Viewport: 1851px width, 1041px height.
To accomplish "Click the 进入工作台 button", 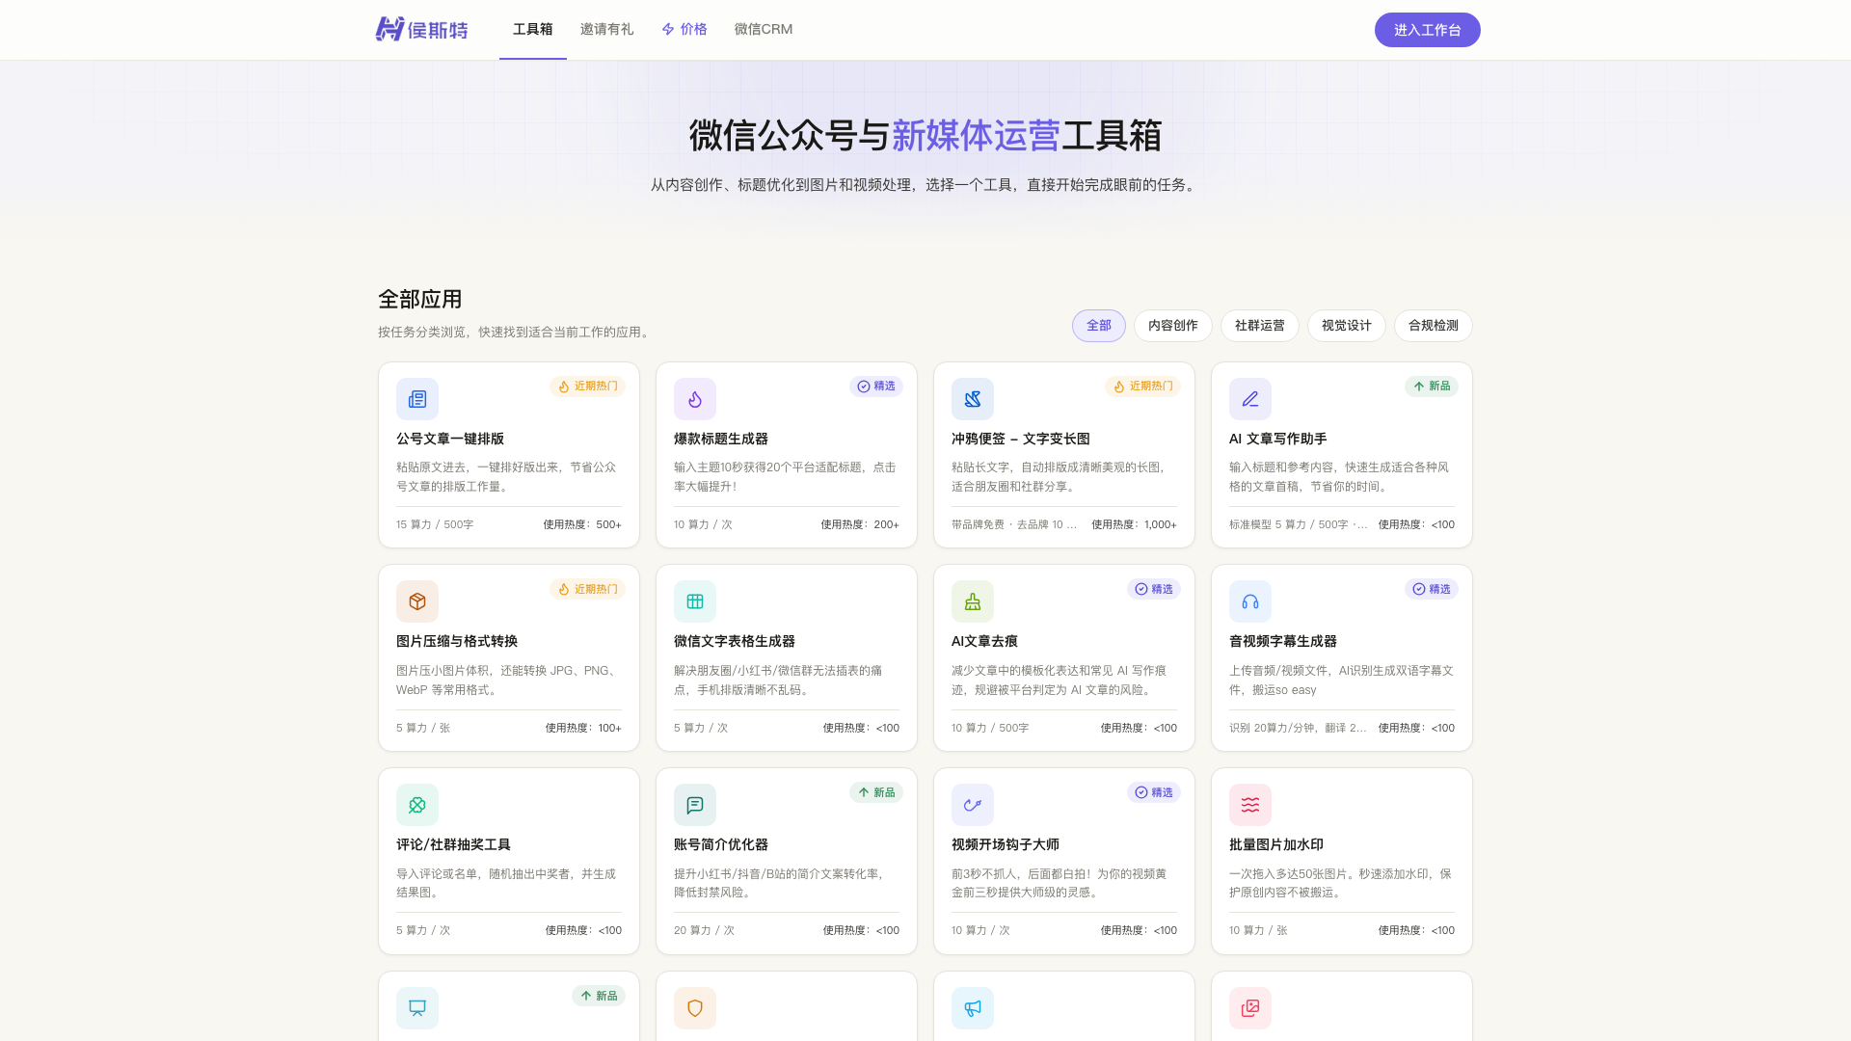I will pyautogui.click(x=1428, y=30).
